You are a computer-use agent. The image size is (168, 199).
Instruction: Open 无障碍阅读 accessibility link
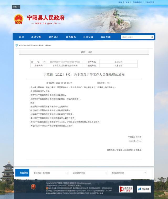pos(136,2)
